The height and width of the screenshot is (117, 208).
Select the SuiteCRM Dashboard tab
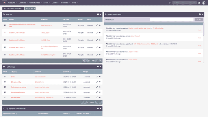point(13,8)
